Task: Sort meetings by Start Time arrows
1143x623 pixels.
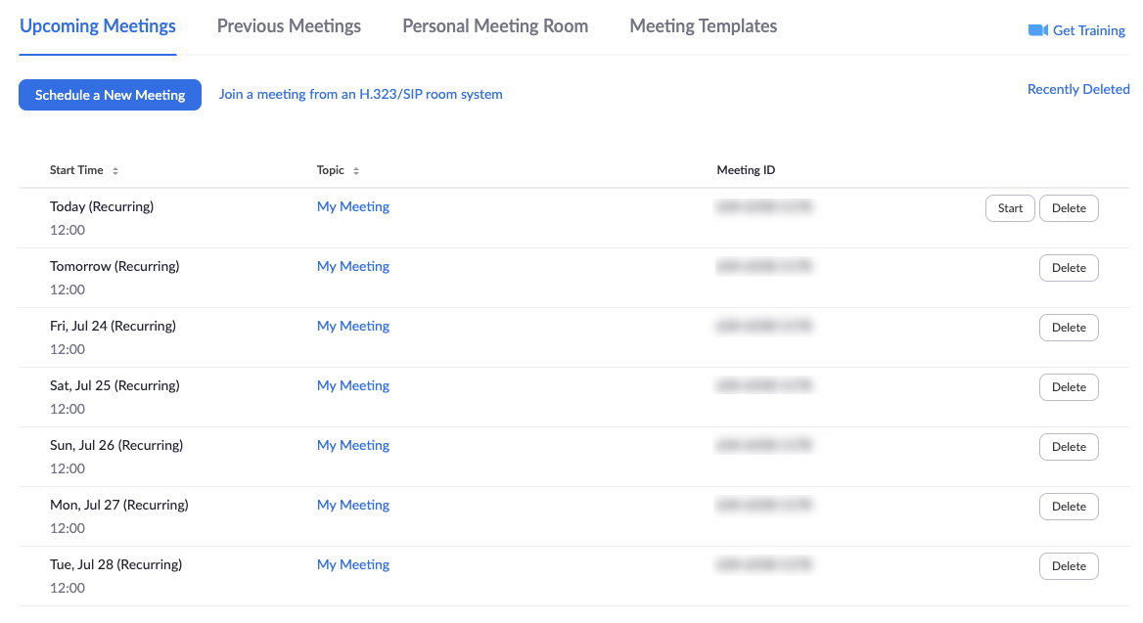Action: [x=115, y=170]
